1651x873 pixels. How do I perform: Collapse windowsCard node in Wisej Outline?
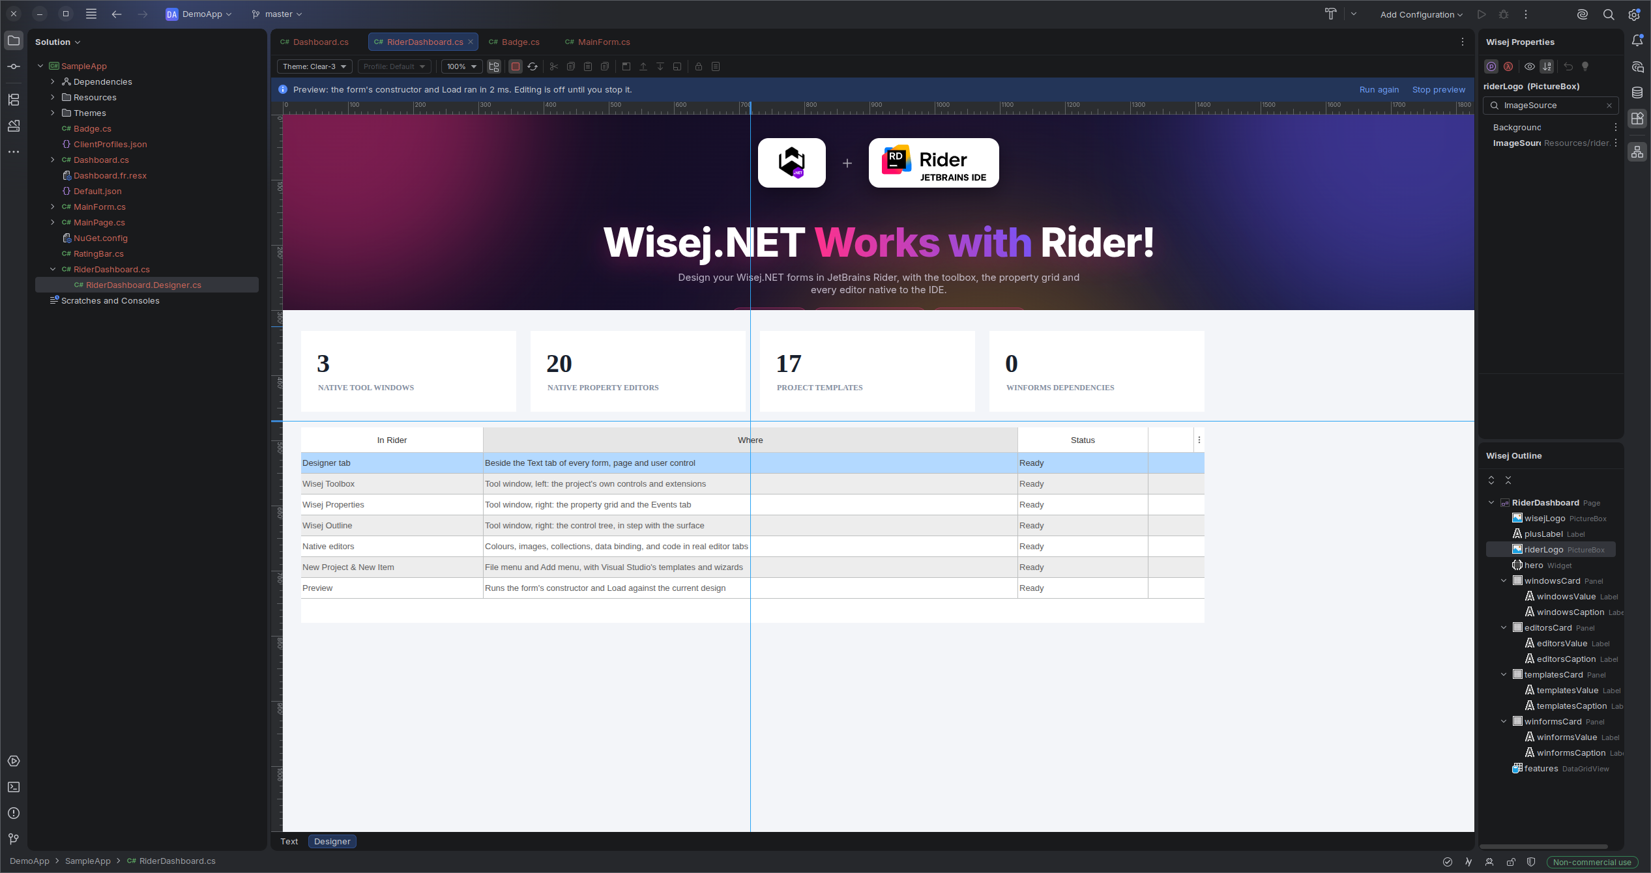coord(1504,580)
